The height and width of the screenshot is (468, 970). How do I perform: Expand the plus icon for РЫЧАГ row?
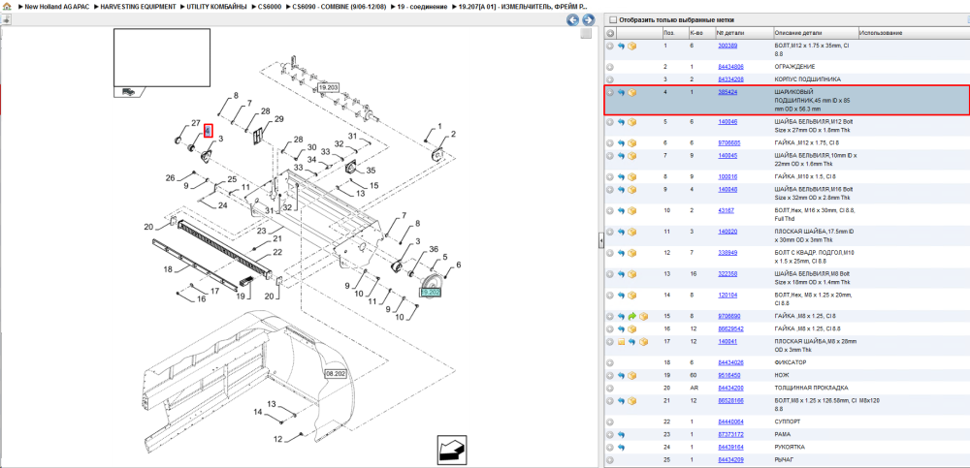[610, 460]
